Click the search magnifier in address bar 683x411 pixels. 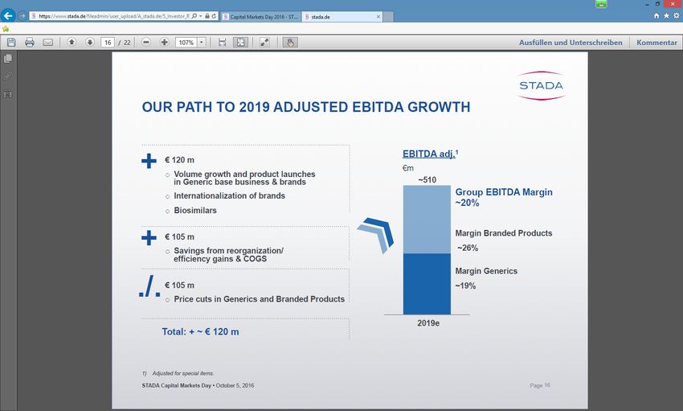[194, 16]
